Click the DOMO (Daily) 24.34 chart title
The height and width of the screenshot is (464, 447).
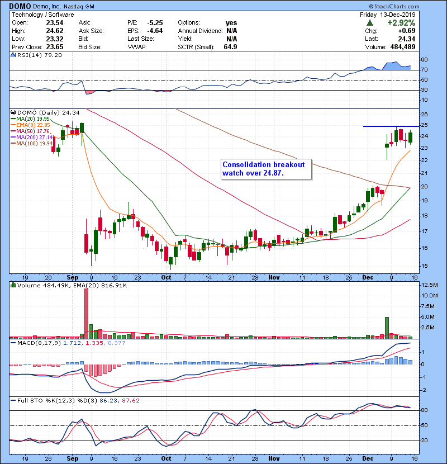(x=49, y=112)
